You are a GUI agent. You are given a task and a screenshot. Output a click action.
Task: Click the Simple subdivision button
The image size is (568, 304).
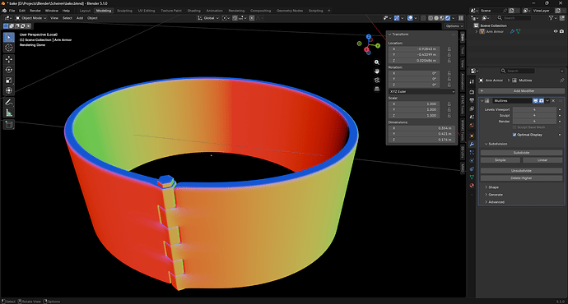tap(500, 159)
